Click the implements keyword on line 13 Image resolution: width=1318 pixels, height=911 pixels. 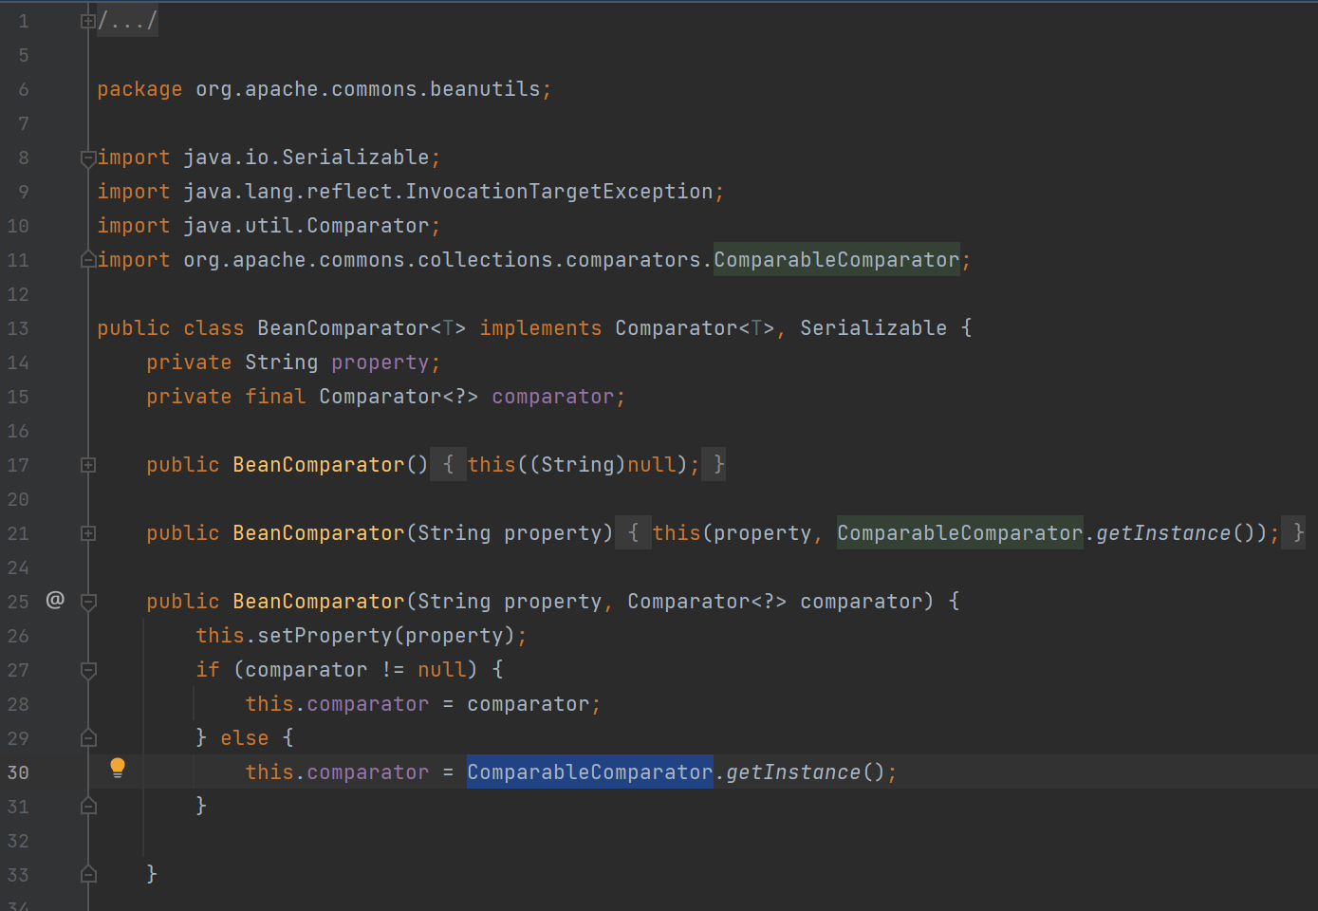pos(540,328)
